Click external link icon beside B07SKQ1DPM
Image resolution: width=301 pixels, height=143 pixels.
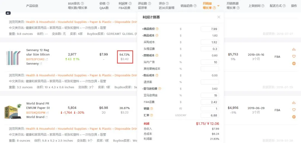coord(47,113)
